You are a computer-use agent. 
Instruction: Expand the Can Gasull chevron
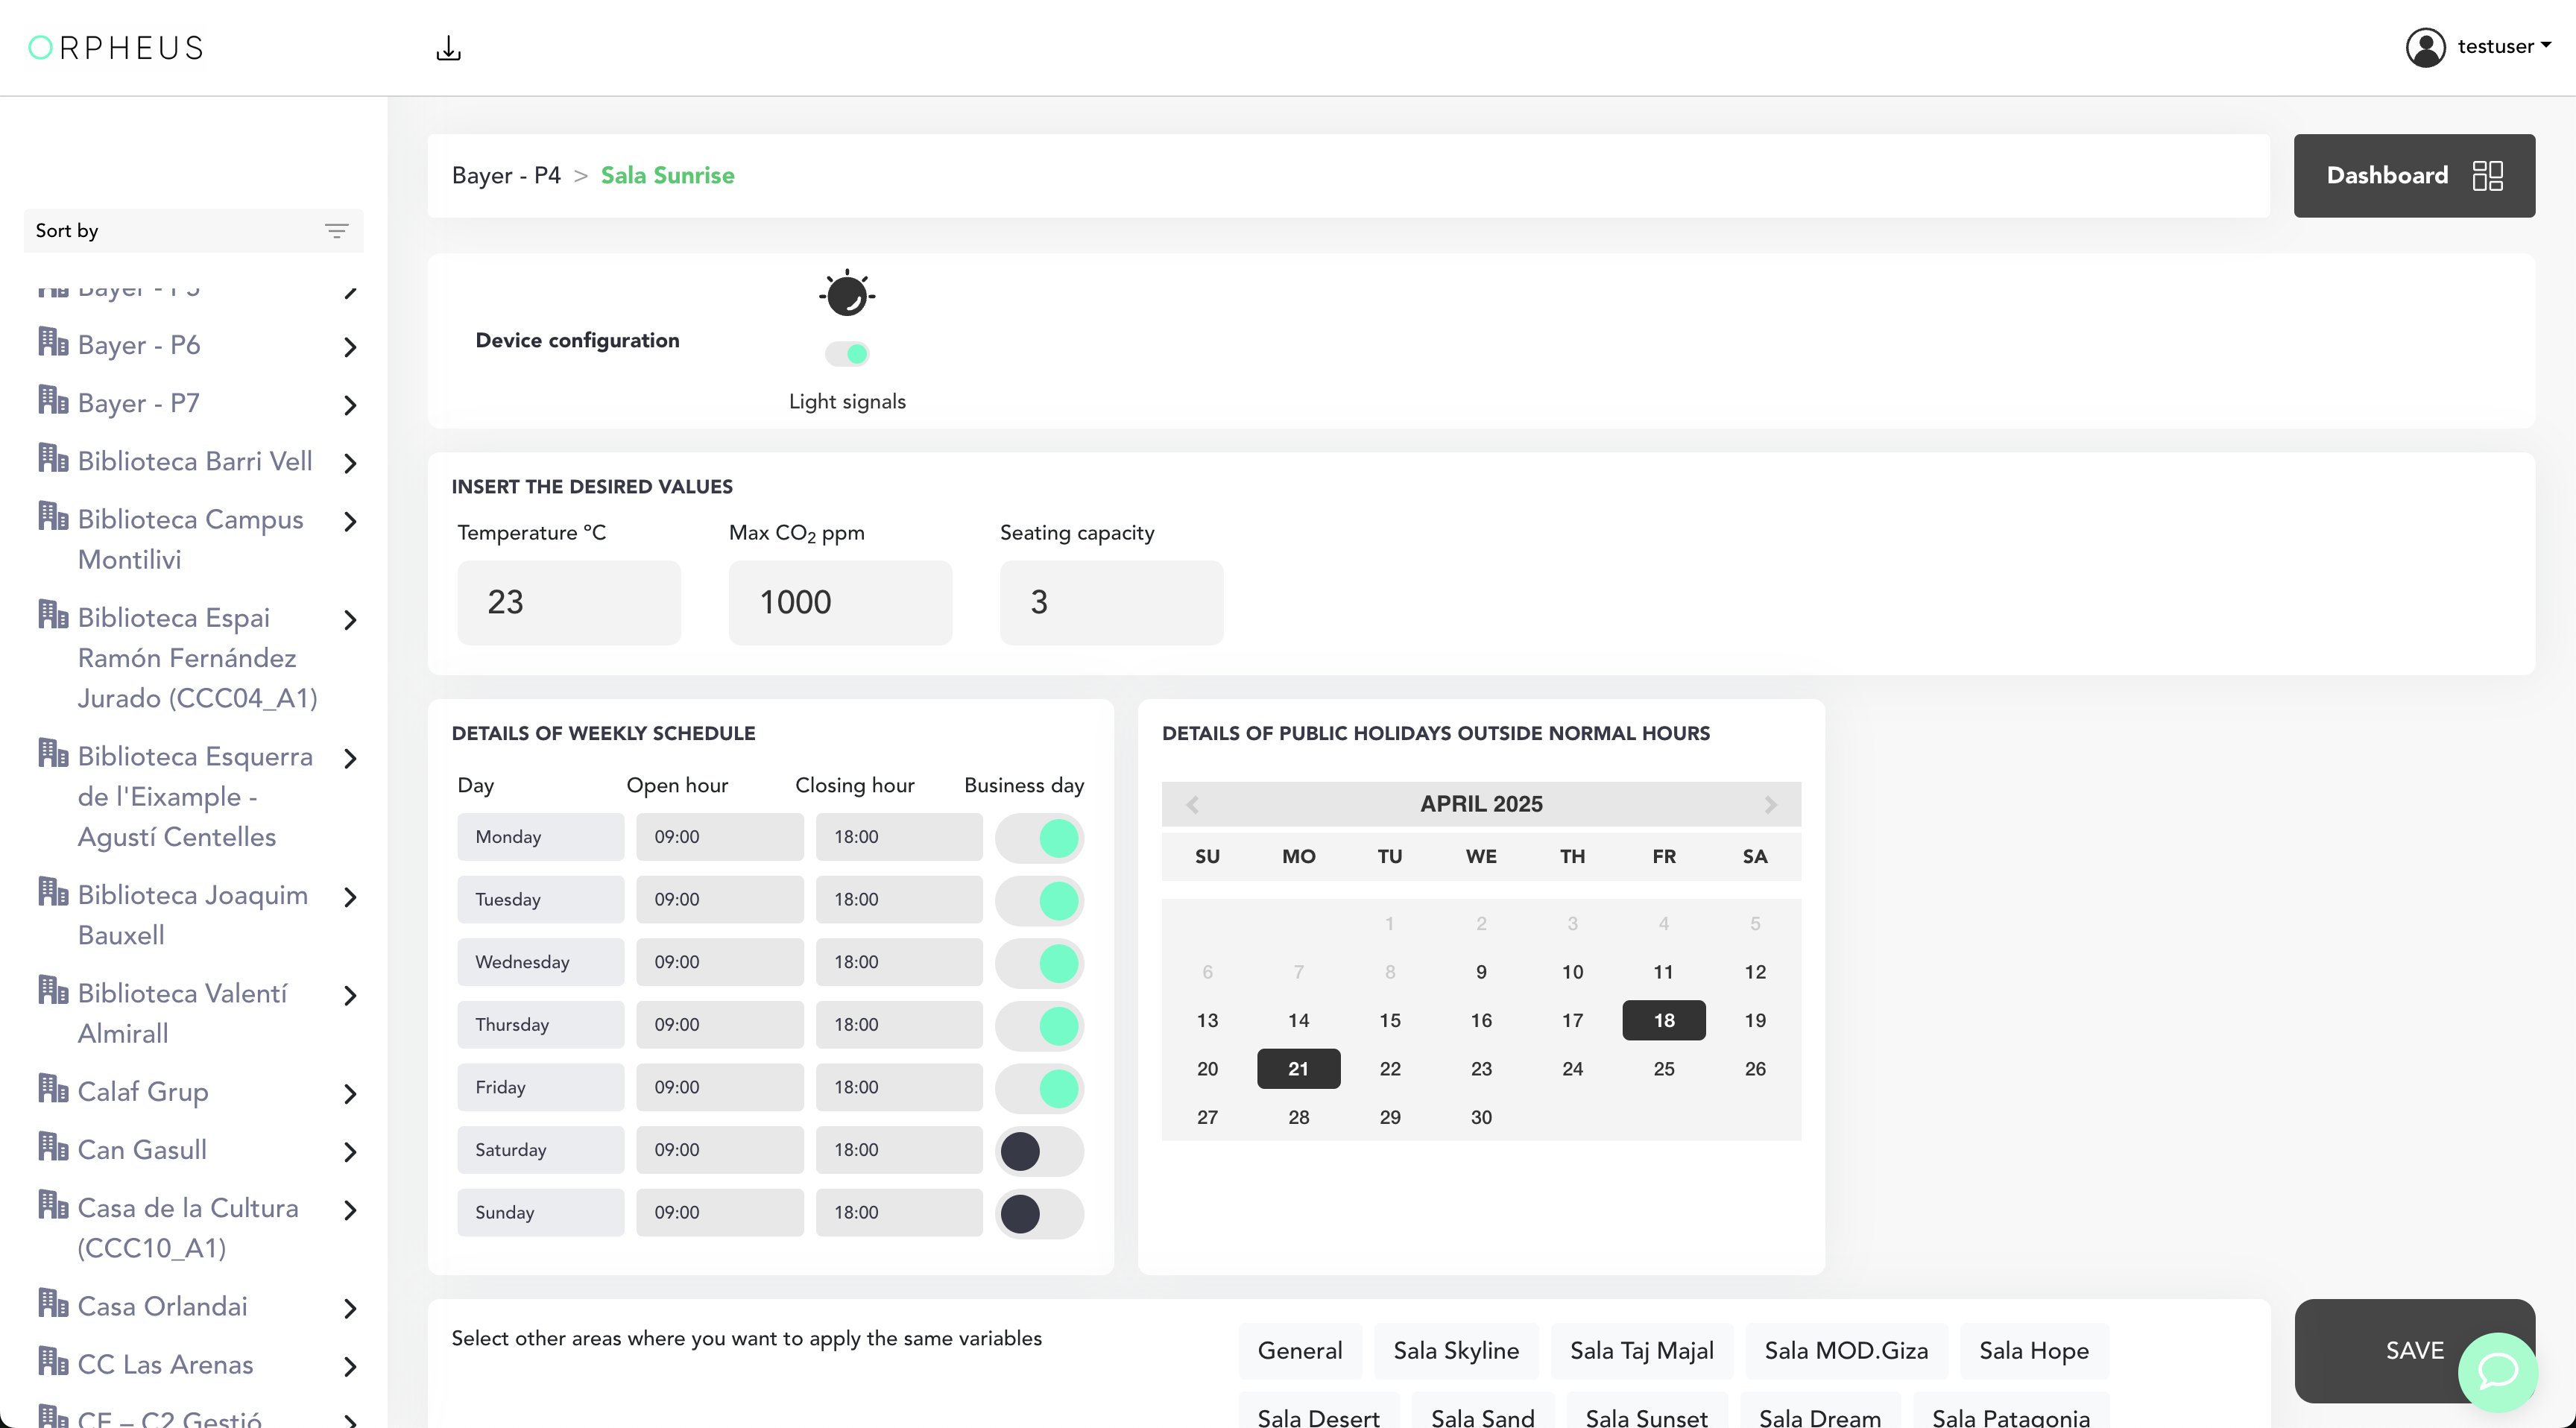pos(350,1152)
